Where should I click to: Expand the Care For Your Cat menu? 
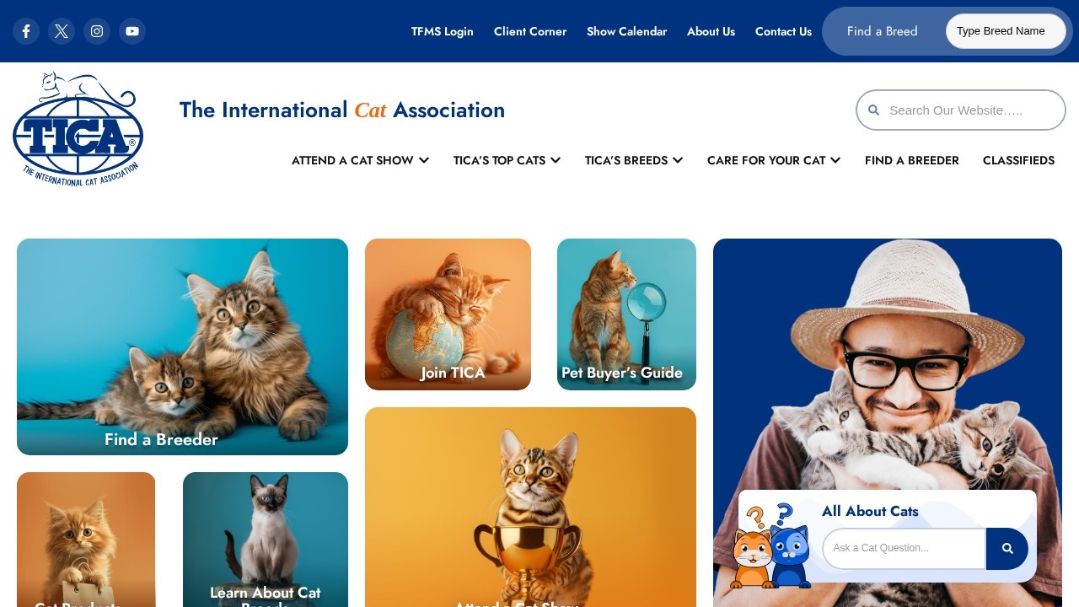point(774,160)
